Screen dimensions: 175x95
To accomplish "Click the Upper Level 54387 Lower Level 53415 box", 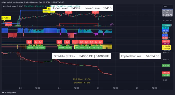I will [x=82, y=8].
